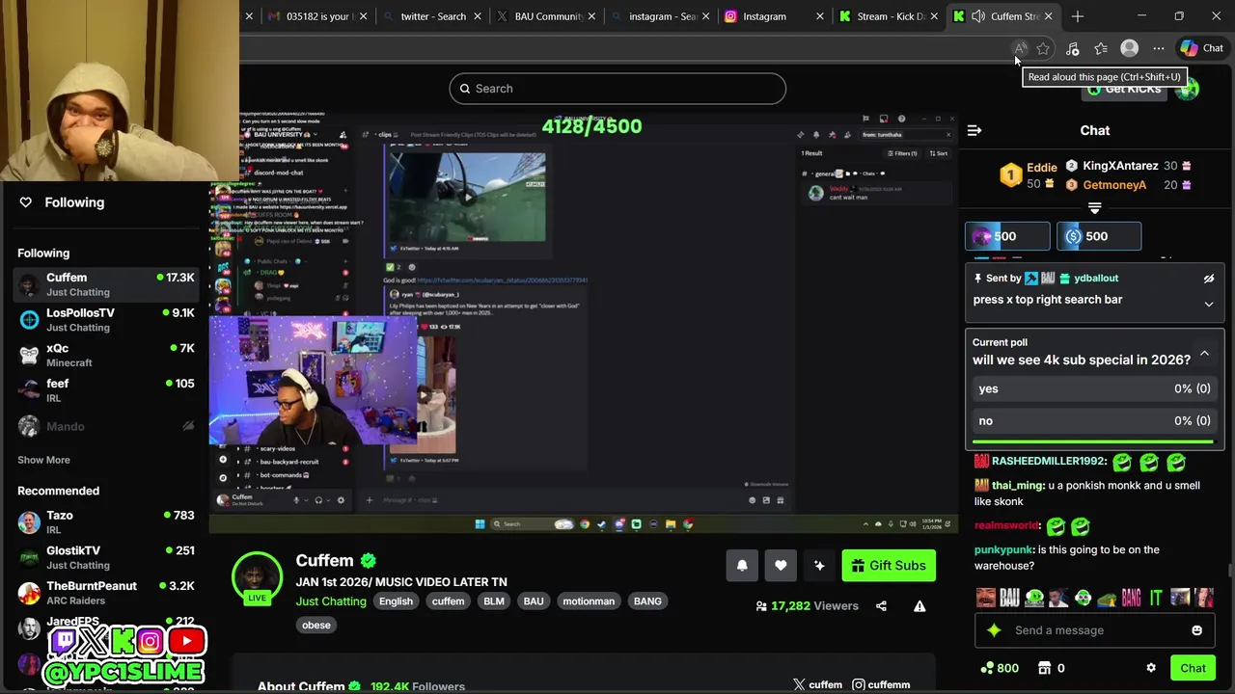Open cuffemm Instagram profile link
This screenshot has width=1235, height=694.
coord(881,684)
